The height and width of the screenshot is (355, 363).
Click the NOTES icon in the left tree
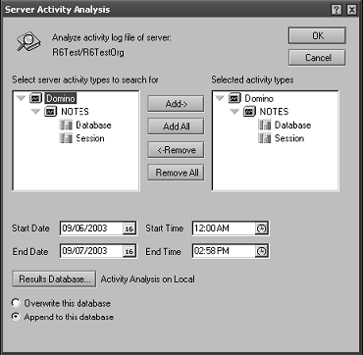[51, 112]
